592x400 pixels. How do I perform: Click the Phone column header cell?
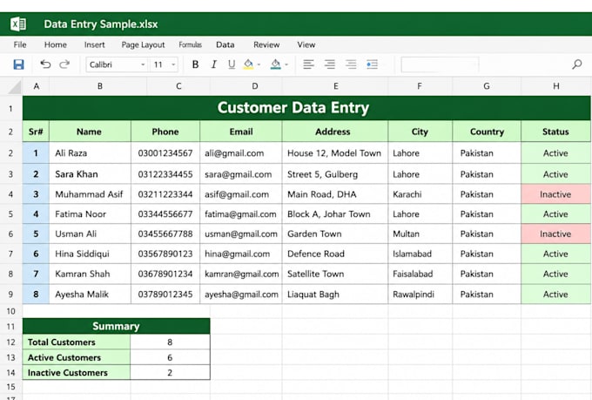[165, 132]
